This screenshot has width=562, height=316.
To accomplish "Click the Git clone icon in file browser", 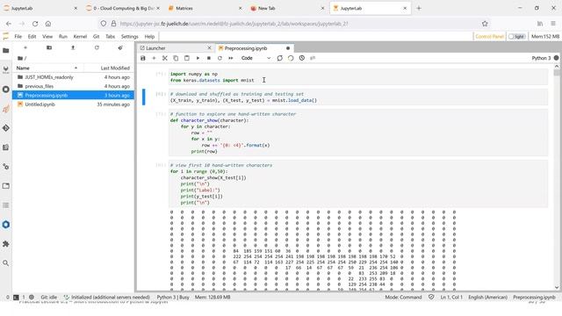I will coord(120,47).
